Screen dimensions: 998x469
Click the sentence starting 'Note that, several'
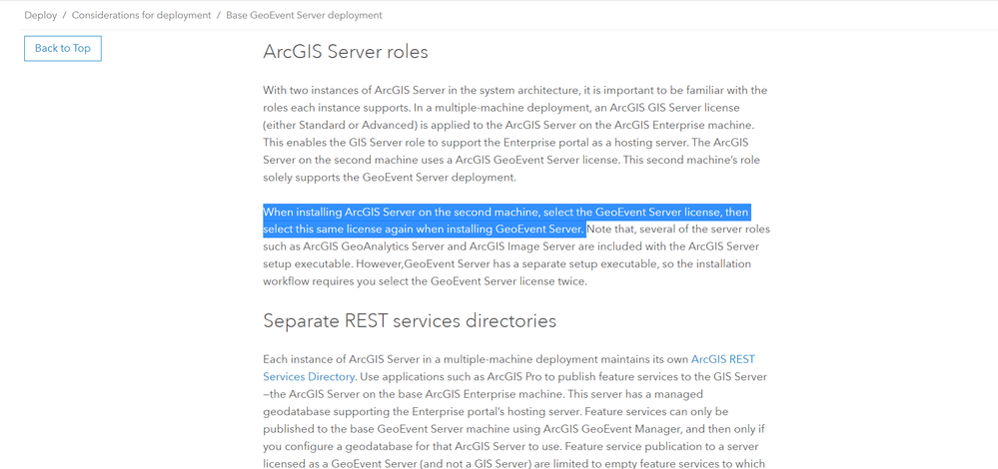[x=677, y=230]
